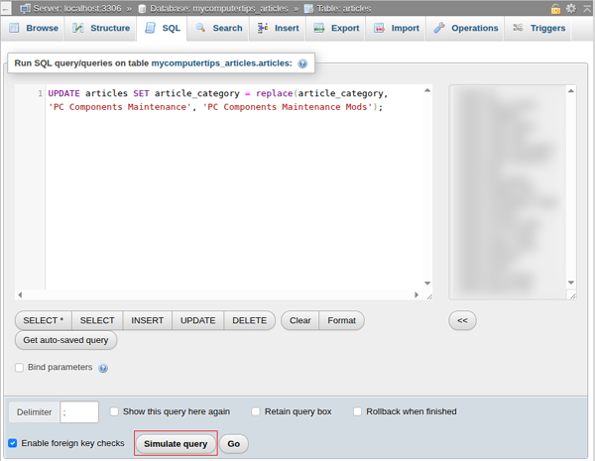Check Rollback when finished

pos(357,411)
